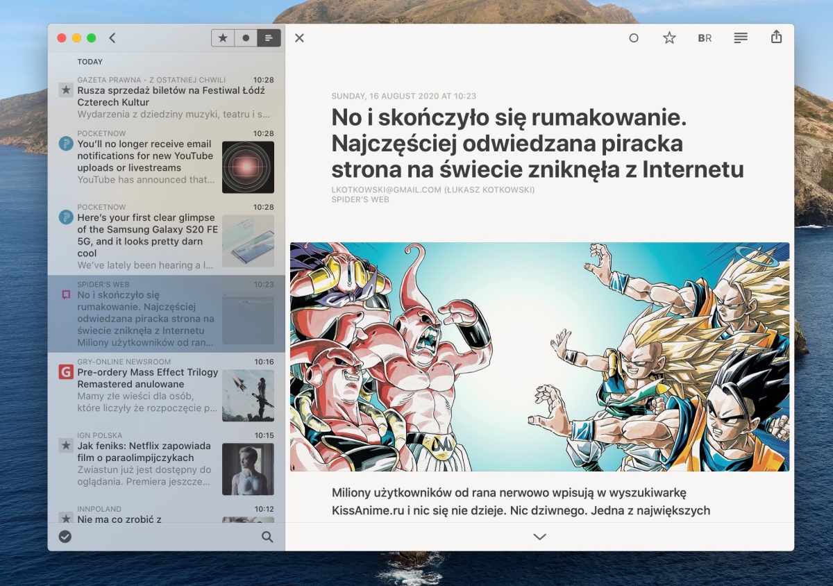
Task: Click star icon beside IGN Polska article
Action: [x=66, y=445]
